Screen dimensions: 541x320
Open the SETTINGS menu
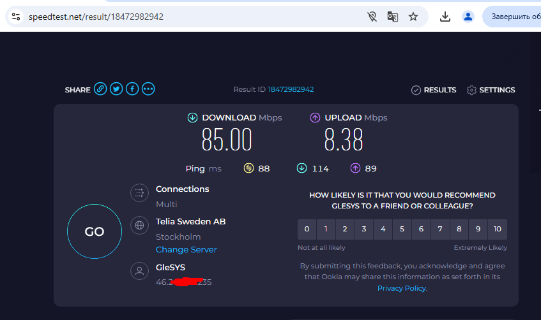(x=491, y=90)
